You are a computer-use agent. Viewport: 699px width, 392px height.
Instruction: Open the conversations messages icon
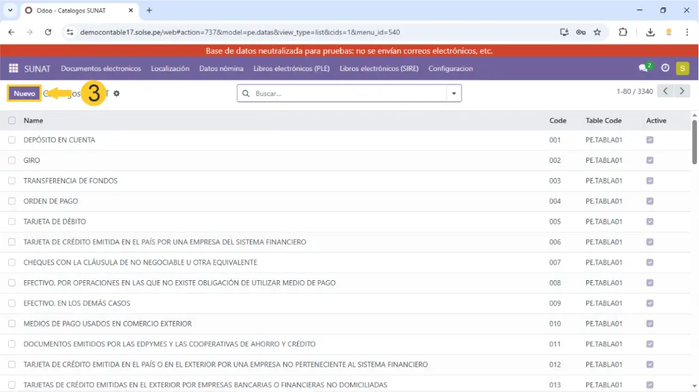coord(643,68)
